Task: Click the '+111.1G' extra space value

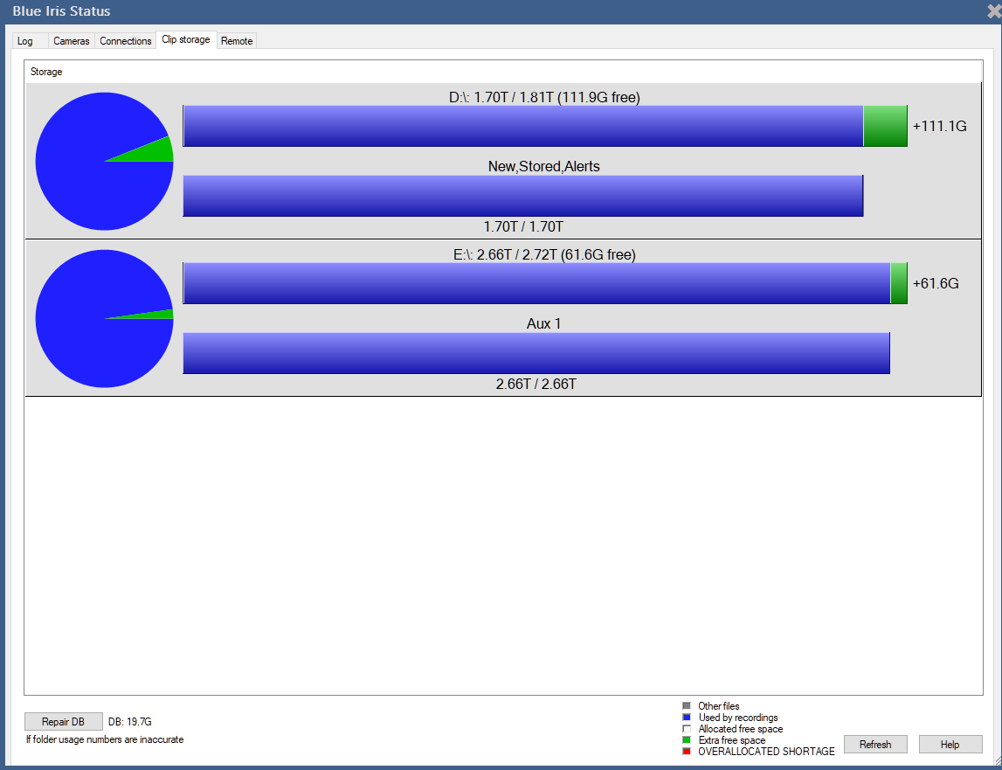Action: tap(939, 126)
